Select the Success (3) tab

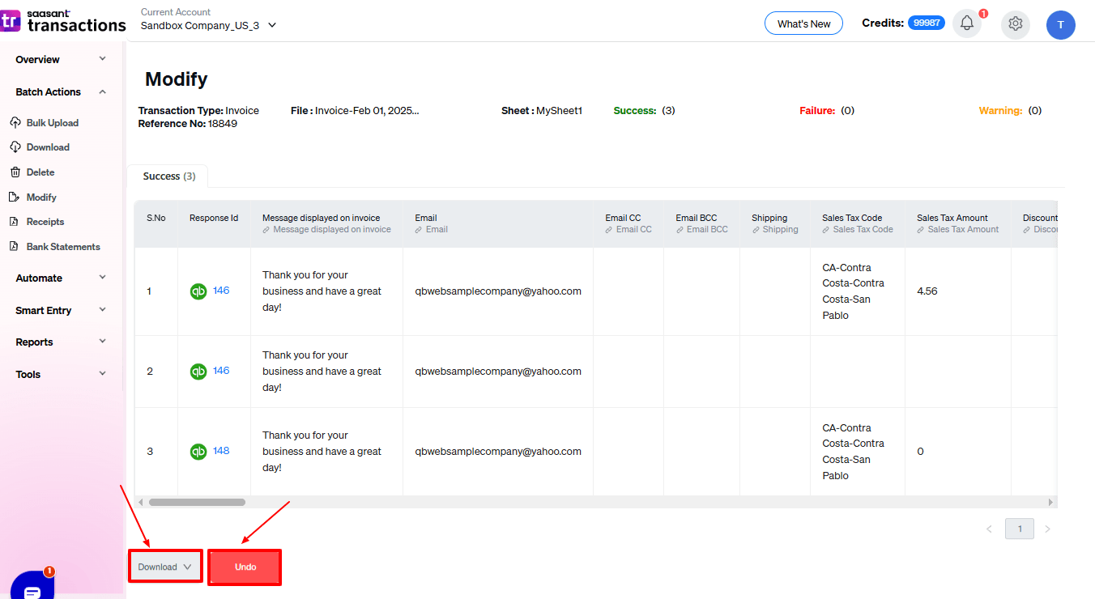(x=168, y=176)
